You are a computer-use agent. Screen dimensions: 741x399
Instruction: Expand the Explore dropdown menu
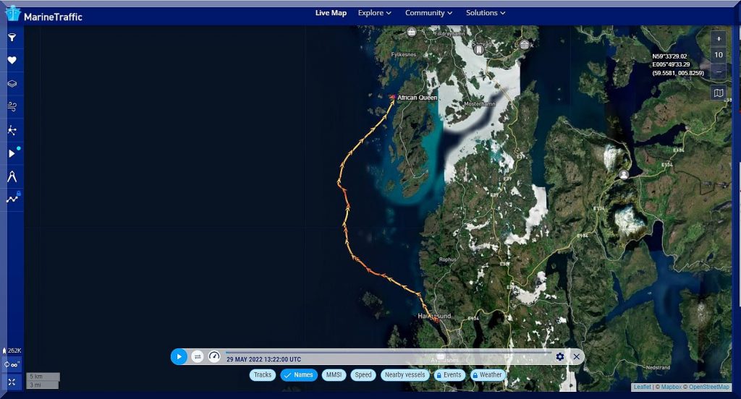(x=374, y=13)
